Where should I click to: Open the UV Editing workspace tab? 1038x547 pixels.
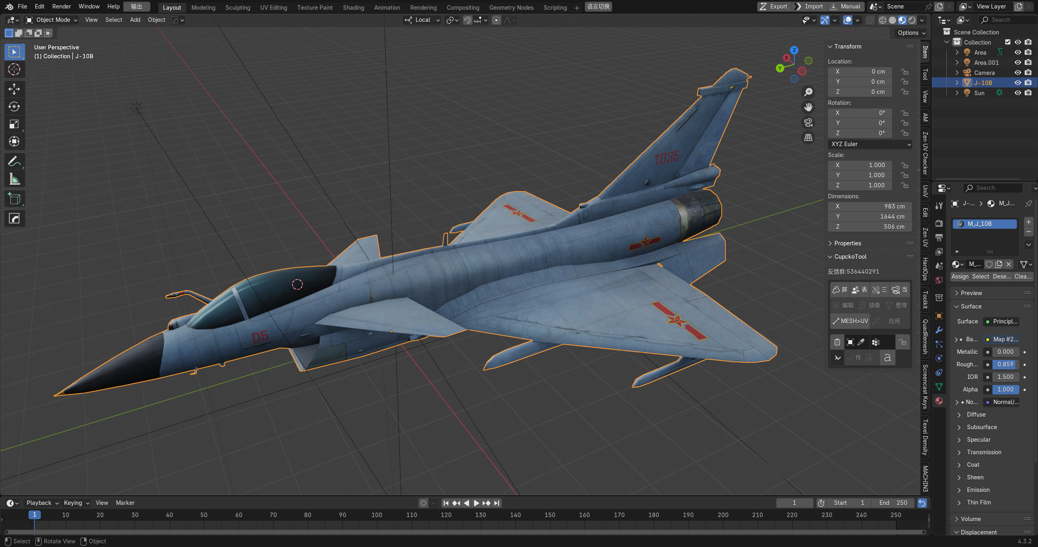tap(273, 7)
